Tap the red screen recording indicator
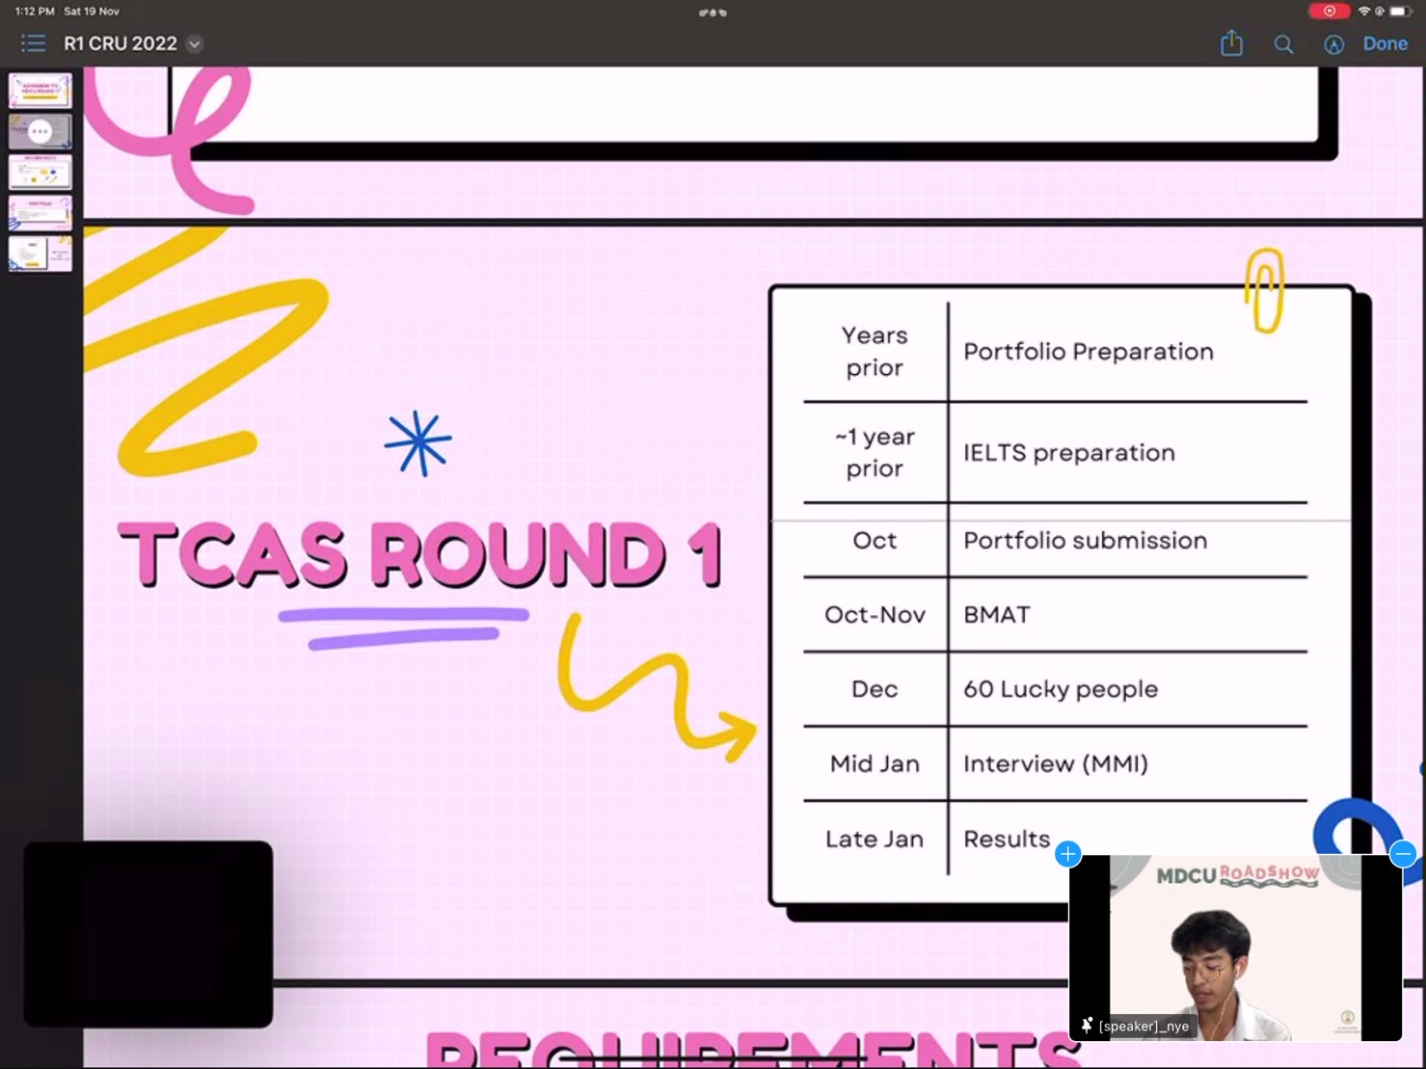 (x=1329, y=12)
